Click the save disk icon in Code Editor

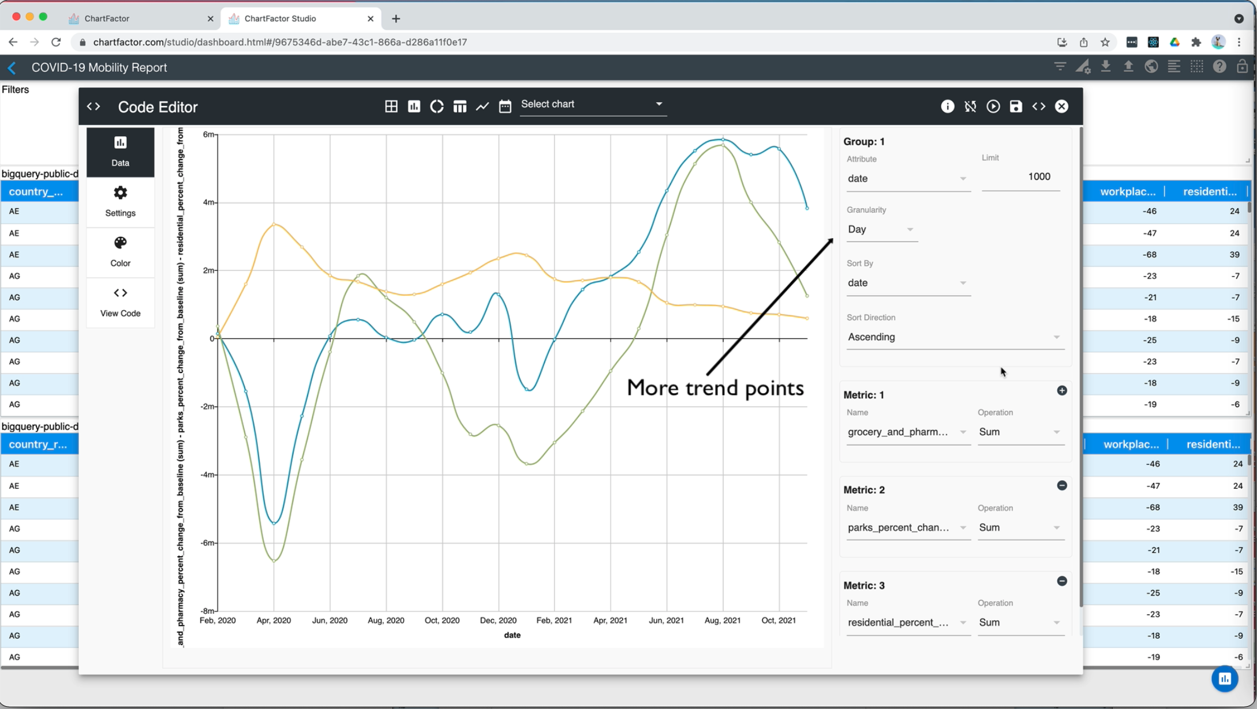1016,107
